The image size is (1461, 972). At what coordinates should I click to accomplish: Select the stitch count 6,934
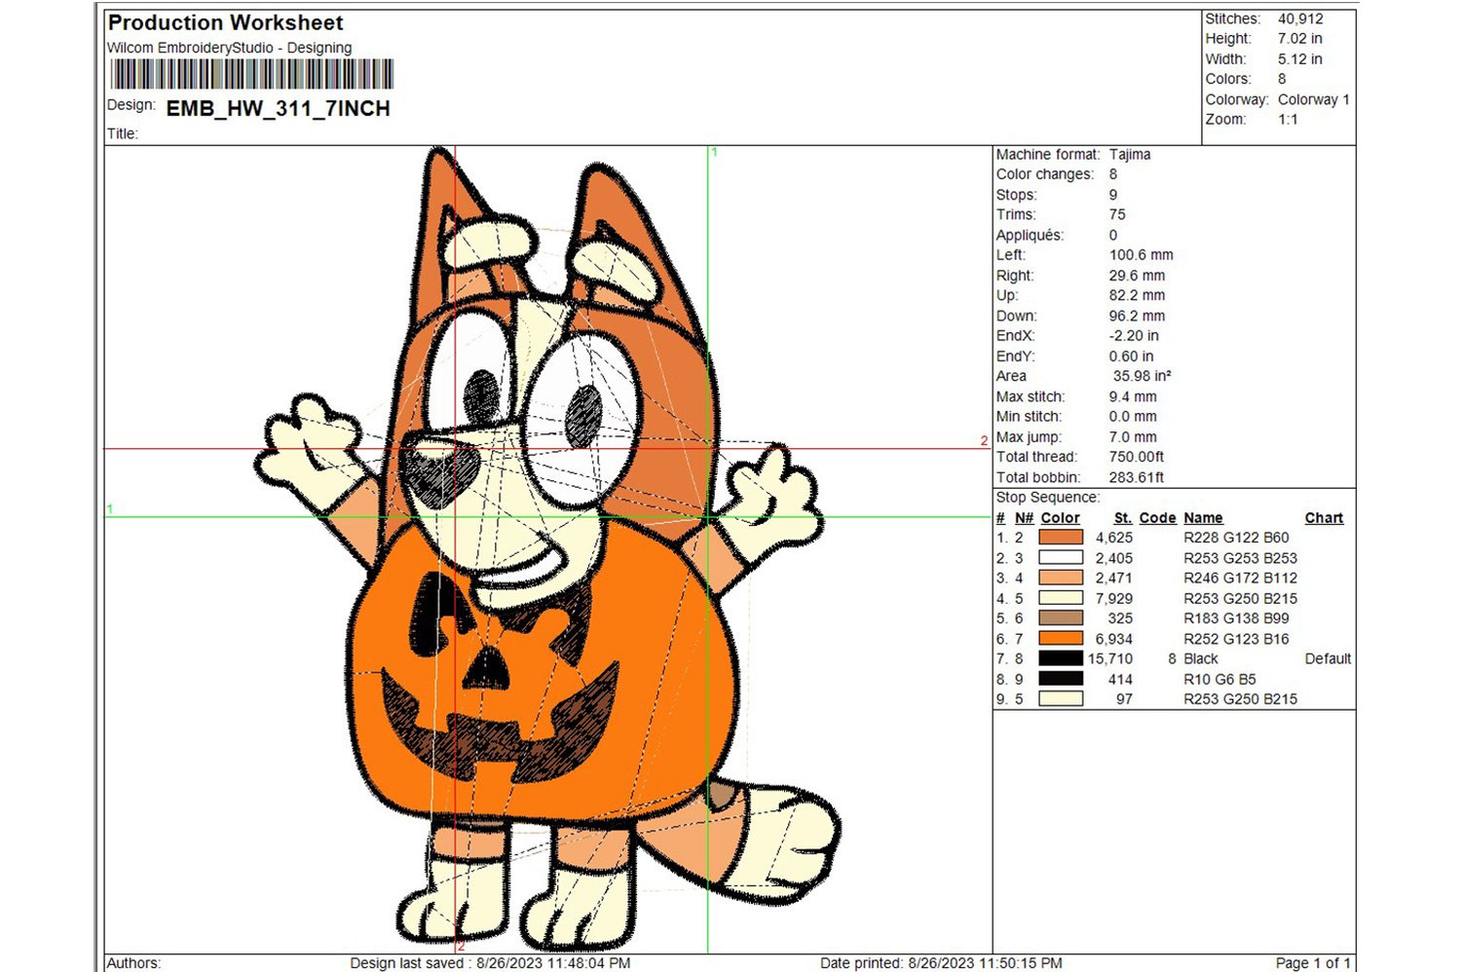point(1114,639)
